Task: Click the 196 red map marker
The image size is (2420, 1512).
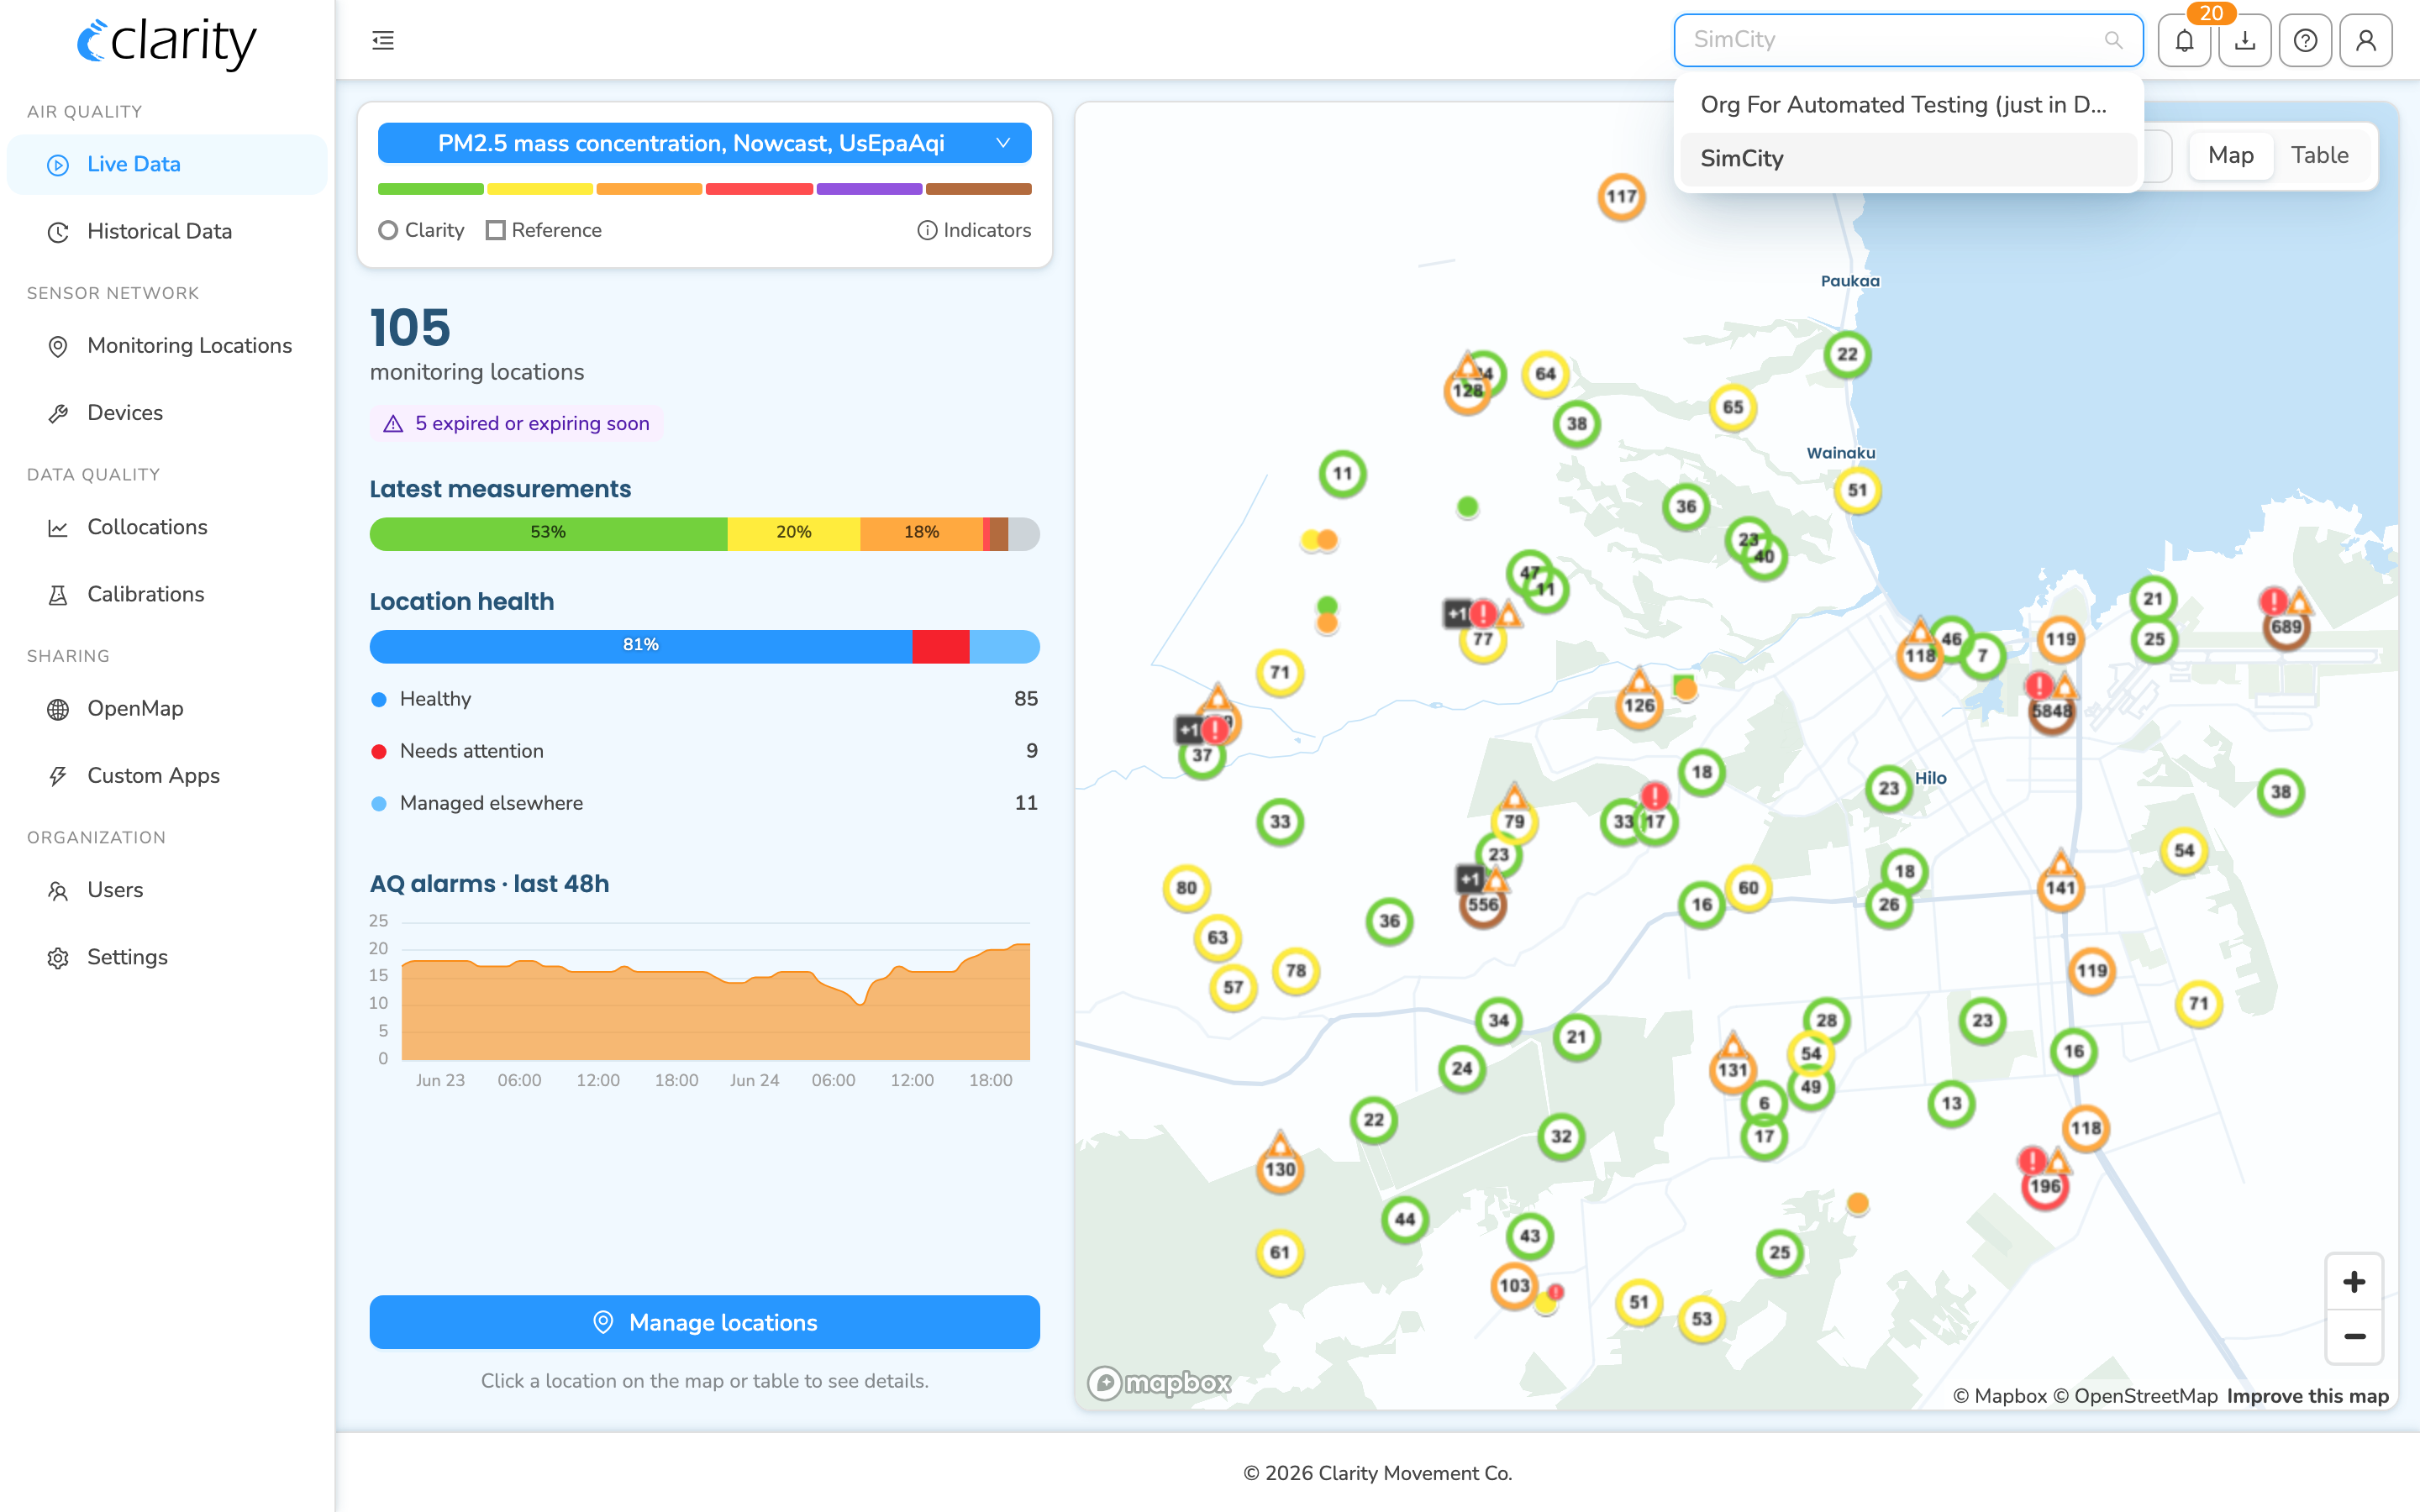Action: tap(2045, 1187)
